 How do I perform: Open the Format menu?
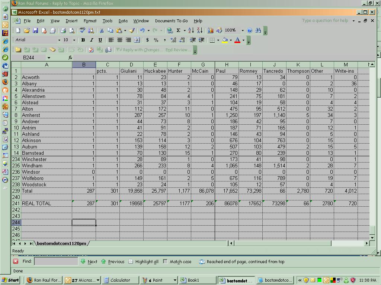(x=90, y=21)
